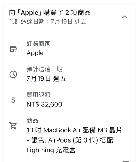This screenshot has height=162, width=138.
Task: Collapse the Apple purchase card chevron
Action: 125,17
